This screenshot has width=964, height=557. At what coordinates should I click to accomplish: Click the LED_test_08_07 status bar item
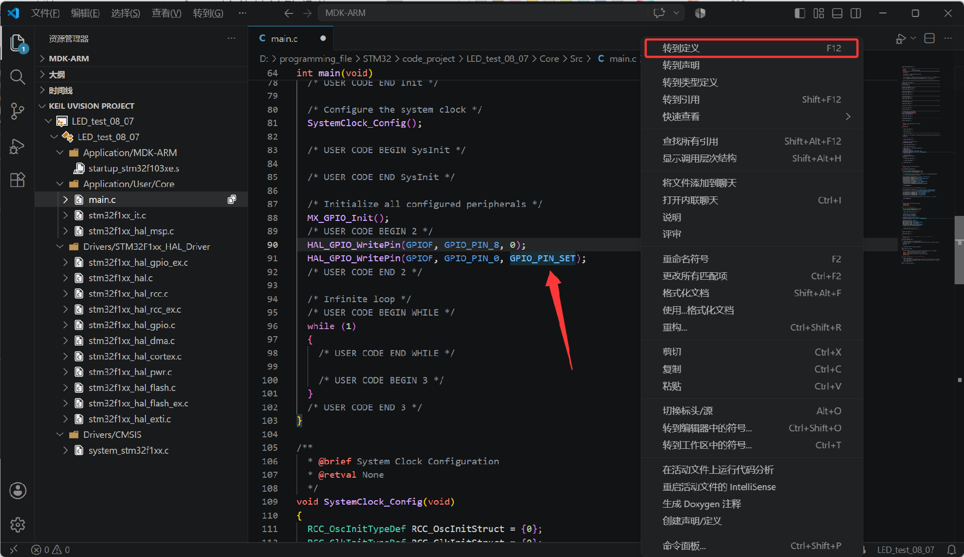click(905, 550)
